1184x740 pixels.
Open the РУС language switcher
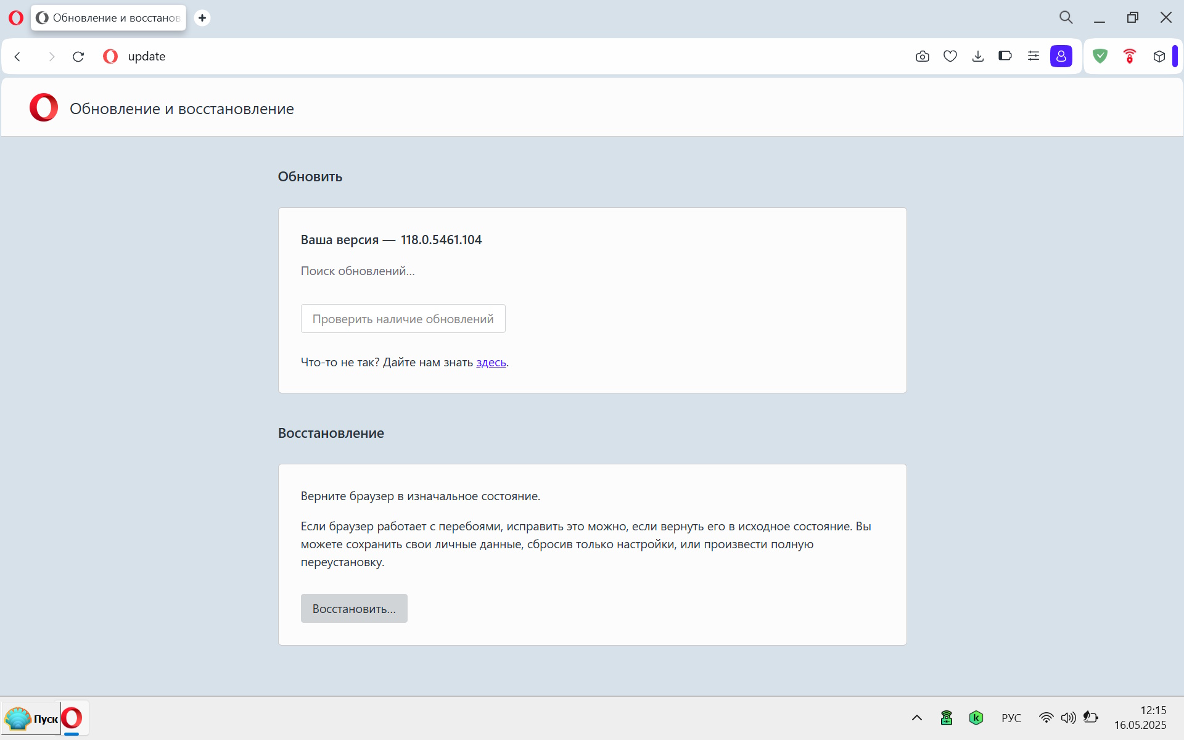[x=1011, y=718]
